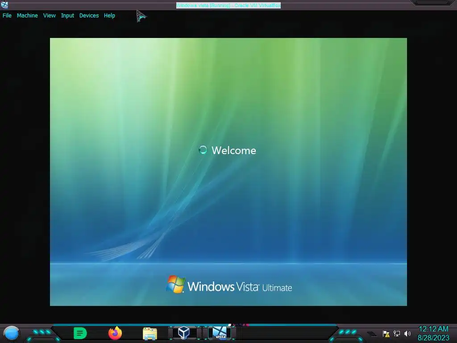Screen dimensions: 457x343
Task: Open the volume speaker icon
Action: 407,333
